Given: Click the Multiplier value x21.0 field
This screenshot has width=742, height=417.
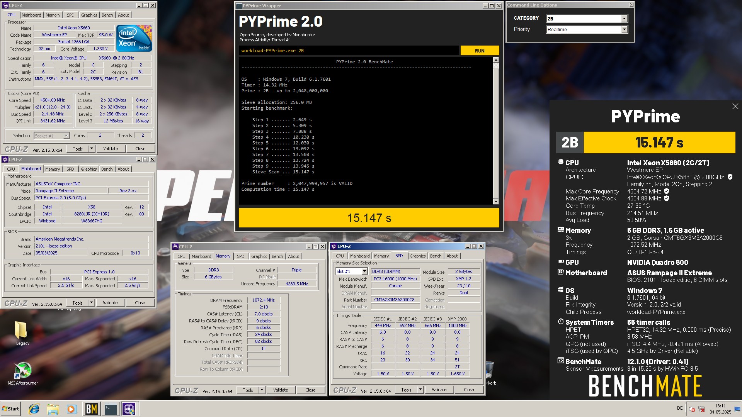Looking at the screenshot, I should [x=53, y=107].
